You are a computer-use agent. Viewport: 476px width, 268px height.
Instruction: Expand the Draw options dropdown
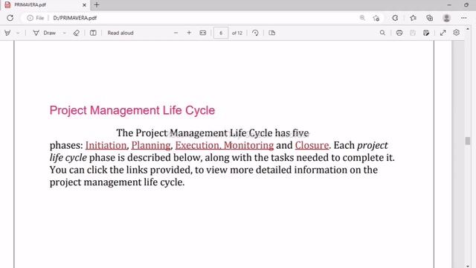(65, 33)
